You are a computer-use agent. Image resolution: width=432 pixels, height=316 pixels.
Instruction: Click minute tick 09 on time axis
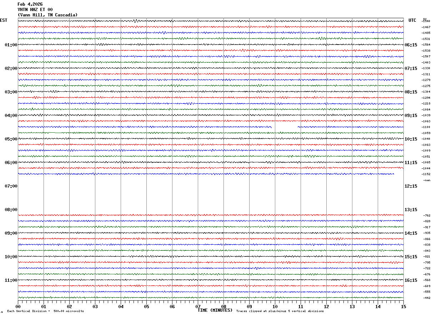click(249, 306)
